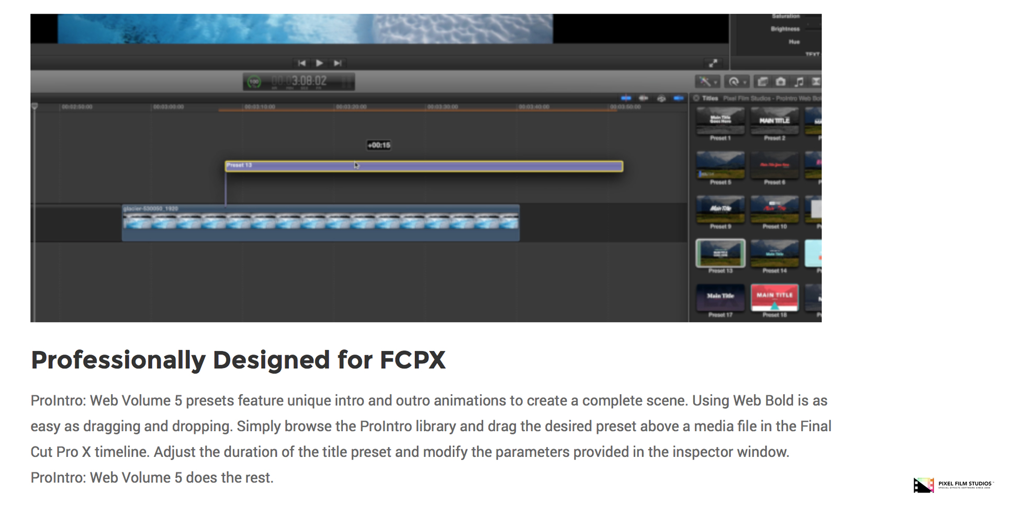Click the 00:03:50:00 mark on the ruler

625,107
